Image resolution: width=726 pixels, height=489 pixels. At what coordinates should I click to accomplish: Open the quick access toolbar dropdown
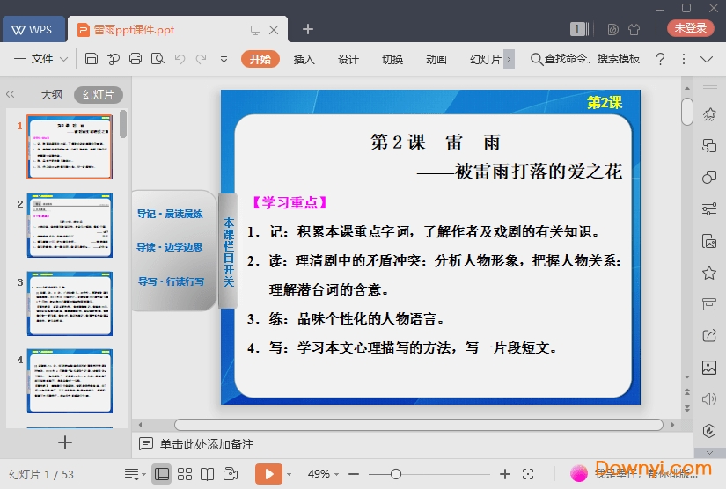(224, 59)
